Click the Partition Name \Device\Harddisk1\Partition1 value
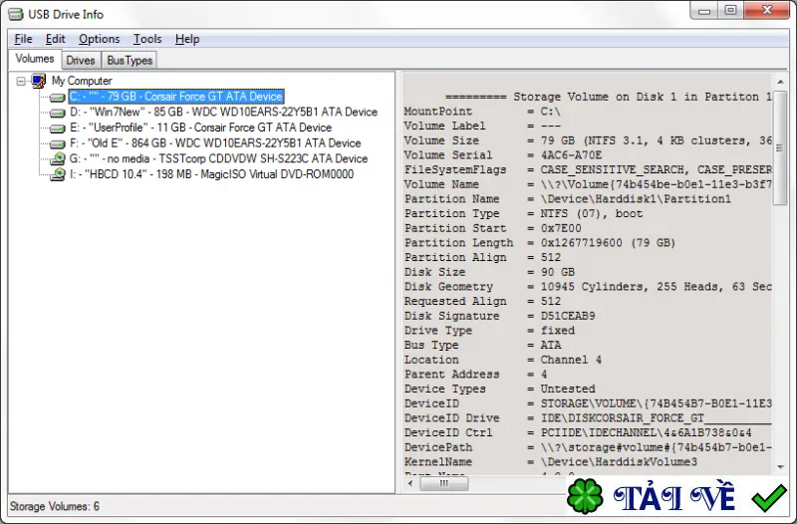The width and height of the screenshot is (797, 524). [636, 198]
